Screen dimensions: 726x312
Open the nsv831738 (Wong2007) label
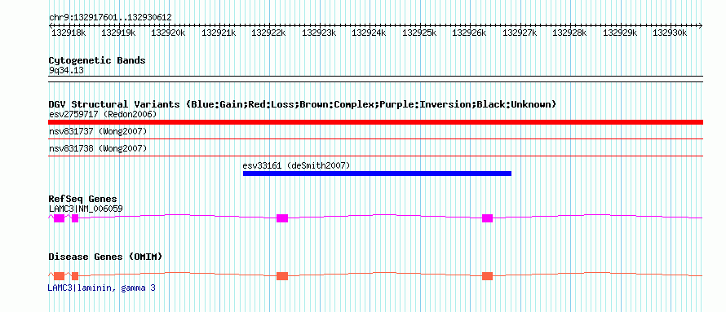(98, 149)
